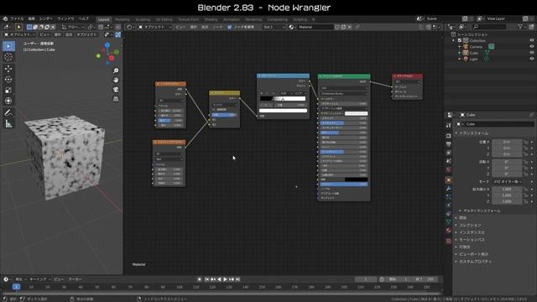The width and height of the screenshot is (537, 302).
Task: Hide the Collection via its eye icon
Action: [x=531, y=40]
